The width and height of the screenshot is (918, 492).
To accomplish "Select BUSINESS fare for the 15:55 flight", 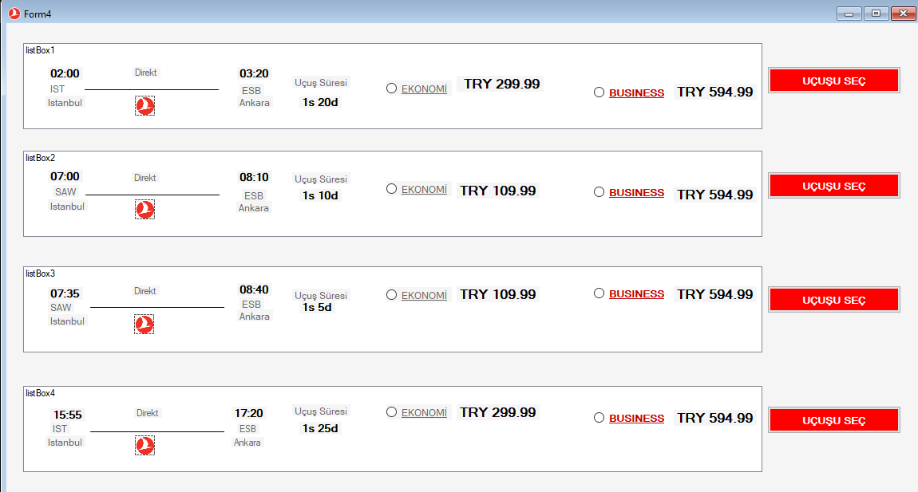I will click(x=599, y=417).
